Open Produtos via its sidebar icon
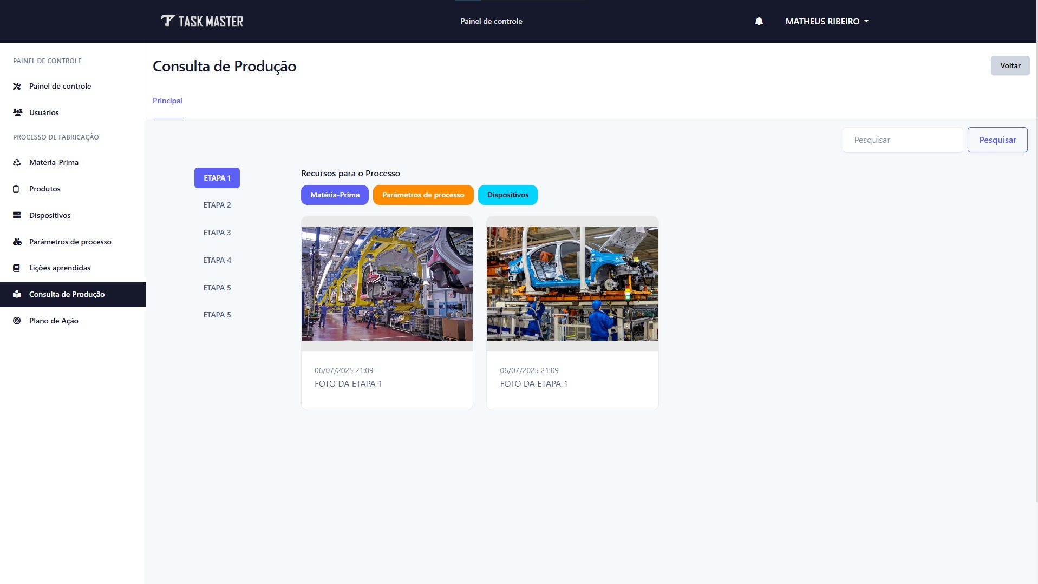This screenshot has width=1038, height=584. (16, 188)
